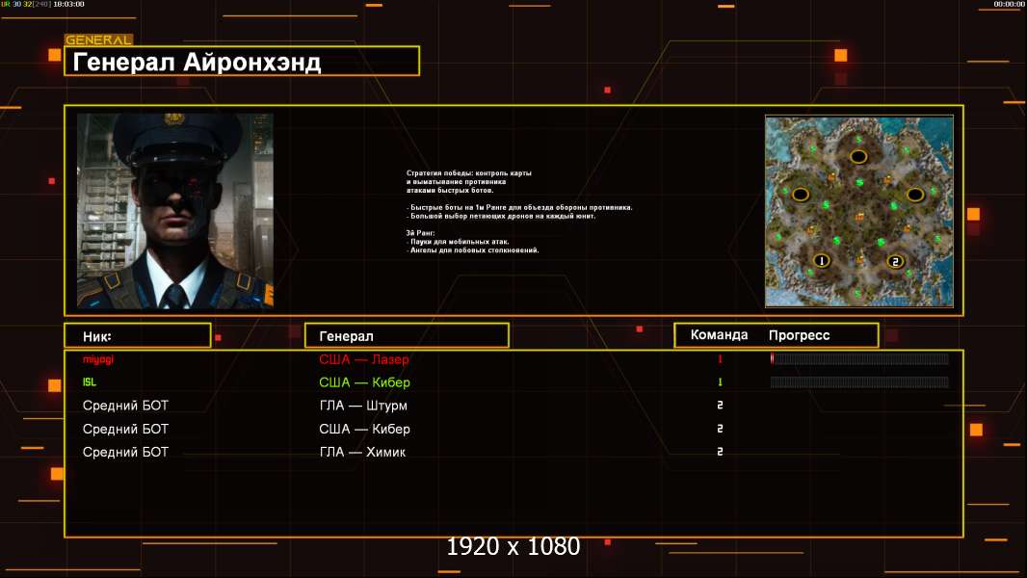
Task: Click the GENERAL tag label
Action: click(98, 39)
